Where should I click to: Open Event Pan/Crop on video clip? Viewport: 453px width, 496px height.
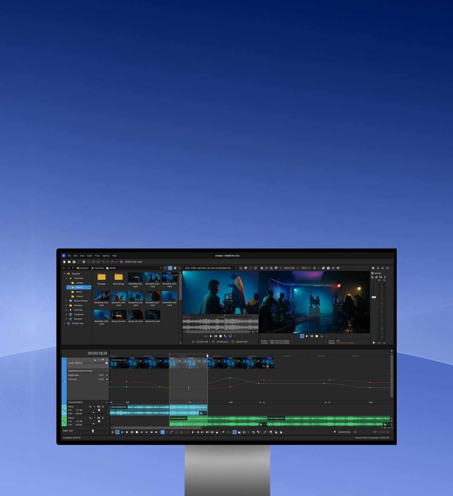click(x=264, y=366)
